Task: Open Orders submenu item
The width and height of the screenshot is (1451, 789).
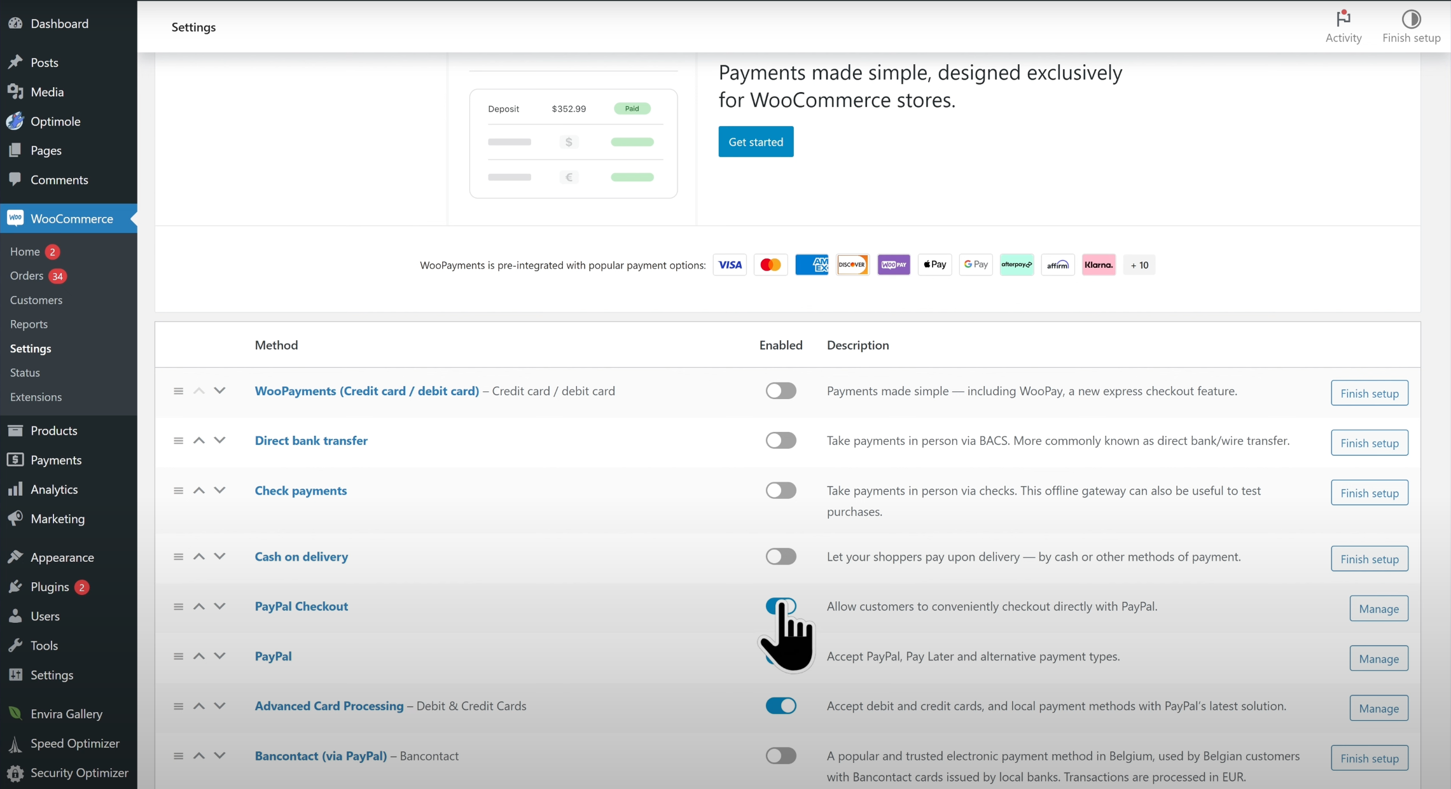Action: 27,276
